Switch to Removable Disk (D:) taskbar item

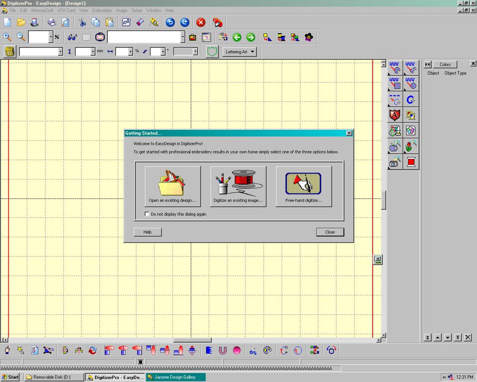coord(54,377)
